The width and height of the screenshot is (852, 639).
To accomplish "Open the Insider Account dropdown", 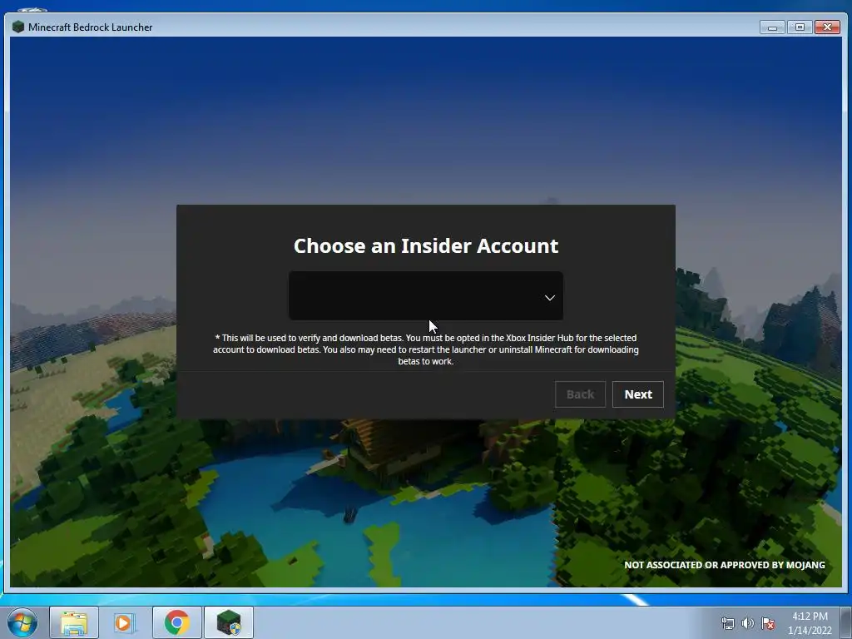I will coord(425,296).
